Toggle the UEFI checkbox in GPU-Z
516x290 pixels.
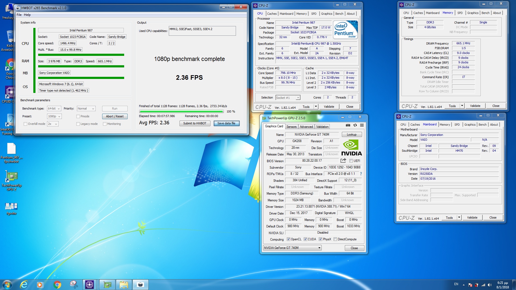351,161
